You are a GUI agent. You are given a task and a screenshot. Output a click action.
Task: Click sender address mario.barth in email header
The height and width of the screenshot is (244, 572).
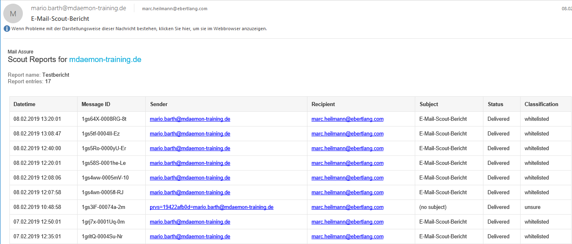tap(78, 8)
